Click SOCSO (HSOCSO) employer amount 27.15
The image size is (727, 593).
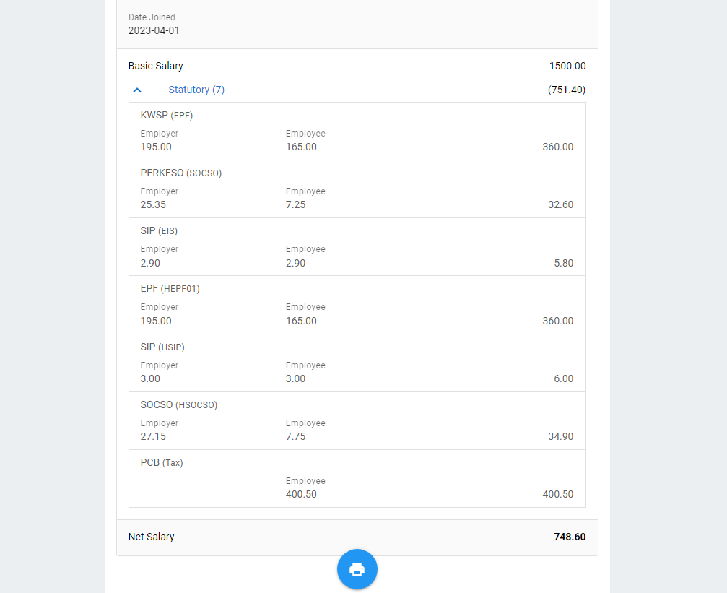click(x=153, y=437)
